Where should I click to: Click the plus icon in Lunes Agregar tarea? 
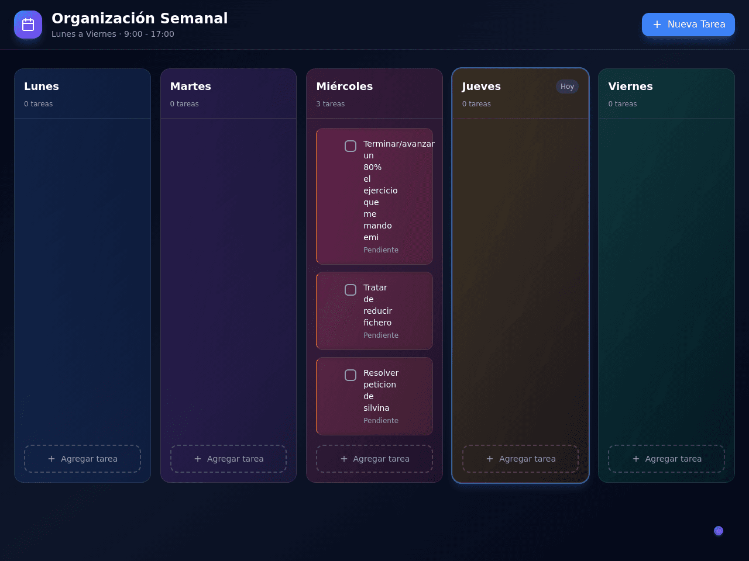coord(51,459)
